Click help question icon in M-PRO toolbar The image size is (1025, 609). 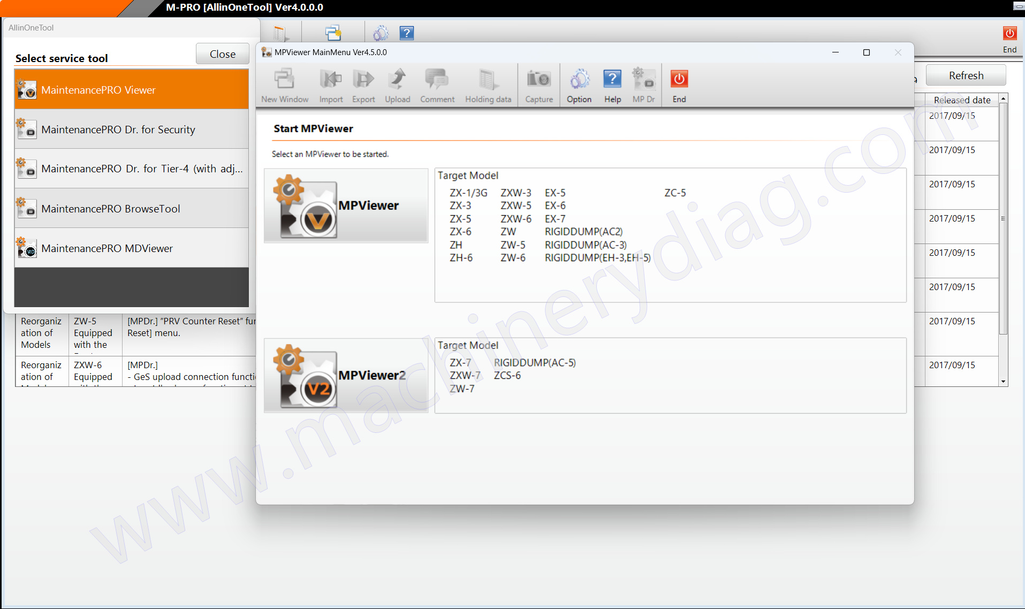click(x=407, y=33)
